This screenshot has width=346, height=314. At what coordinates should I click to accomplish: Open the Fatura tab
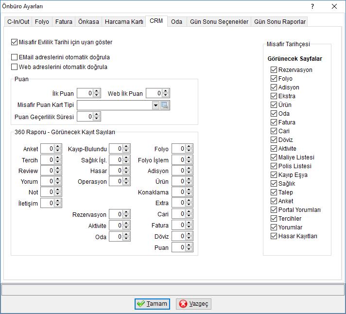pos(64,21)
